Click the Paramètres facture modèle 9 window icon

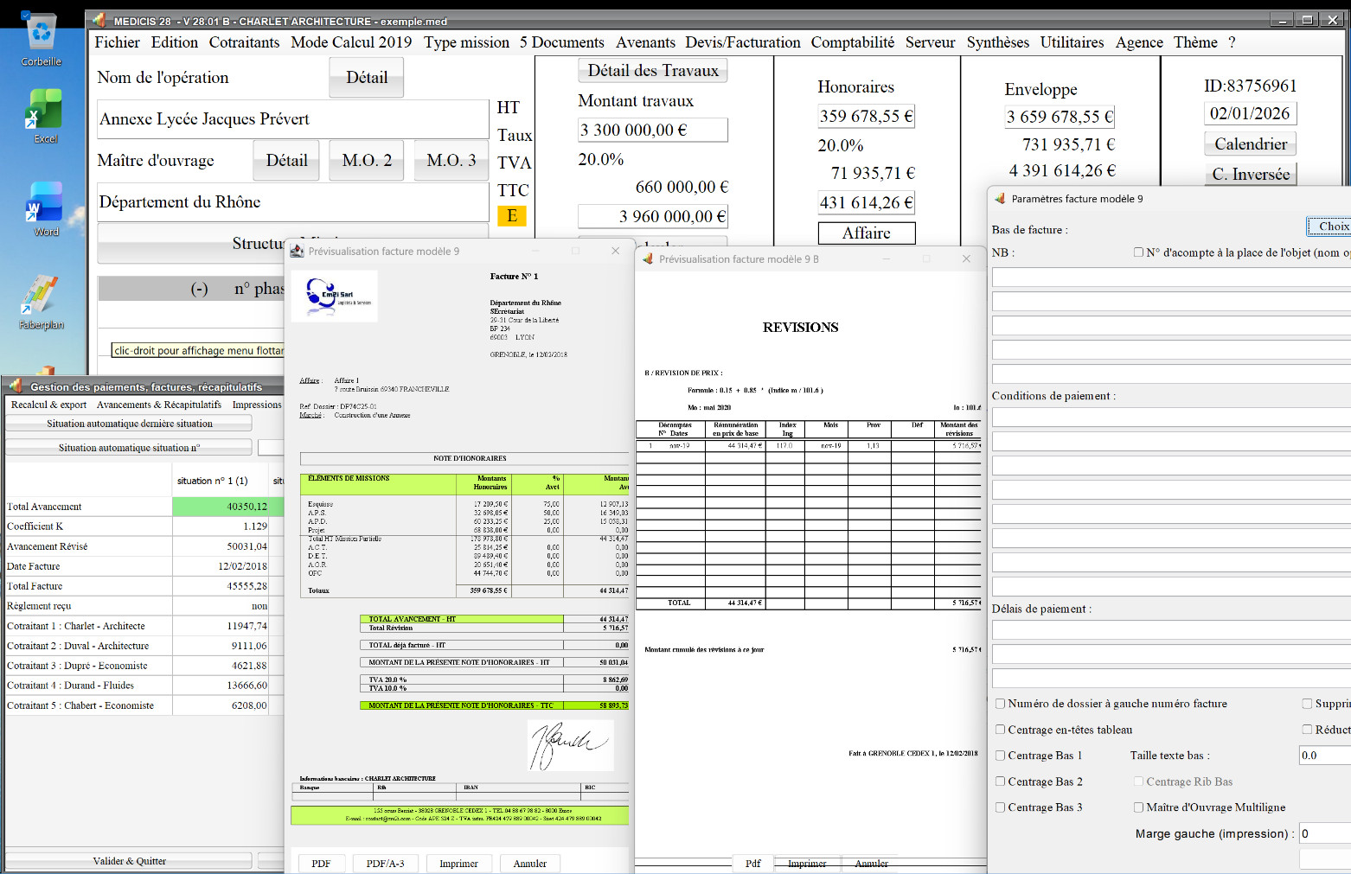click(1000, 199)
